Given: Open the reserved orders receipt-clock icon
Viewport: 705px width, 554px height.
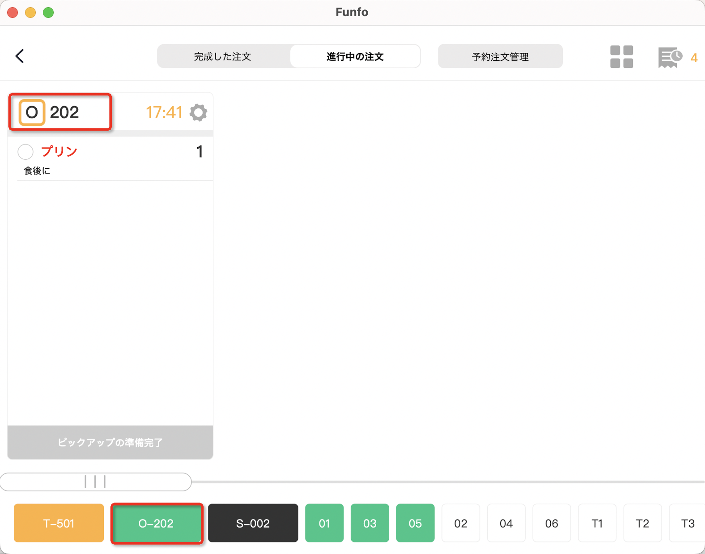Looking at the screenshot, I should click(670, 57).
